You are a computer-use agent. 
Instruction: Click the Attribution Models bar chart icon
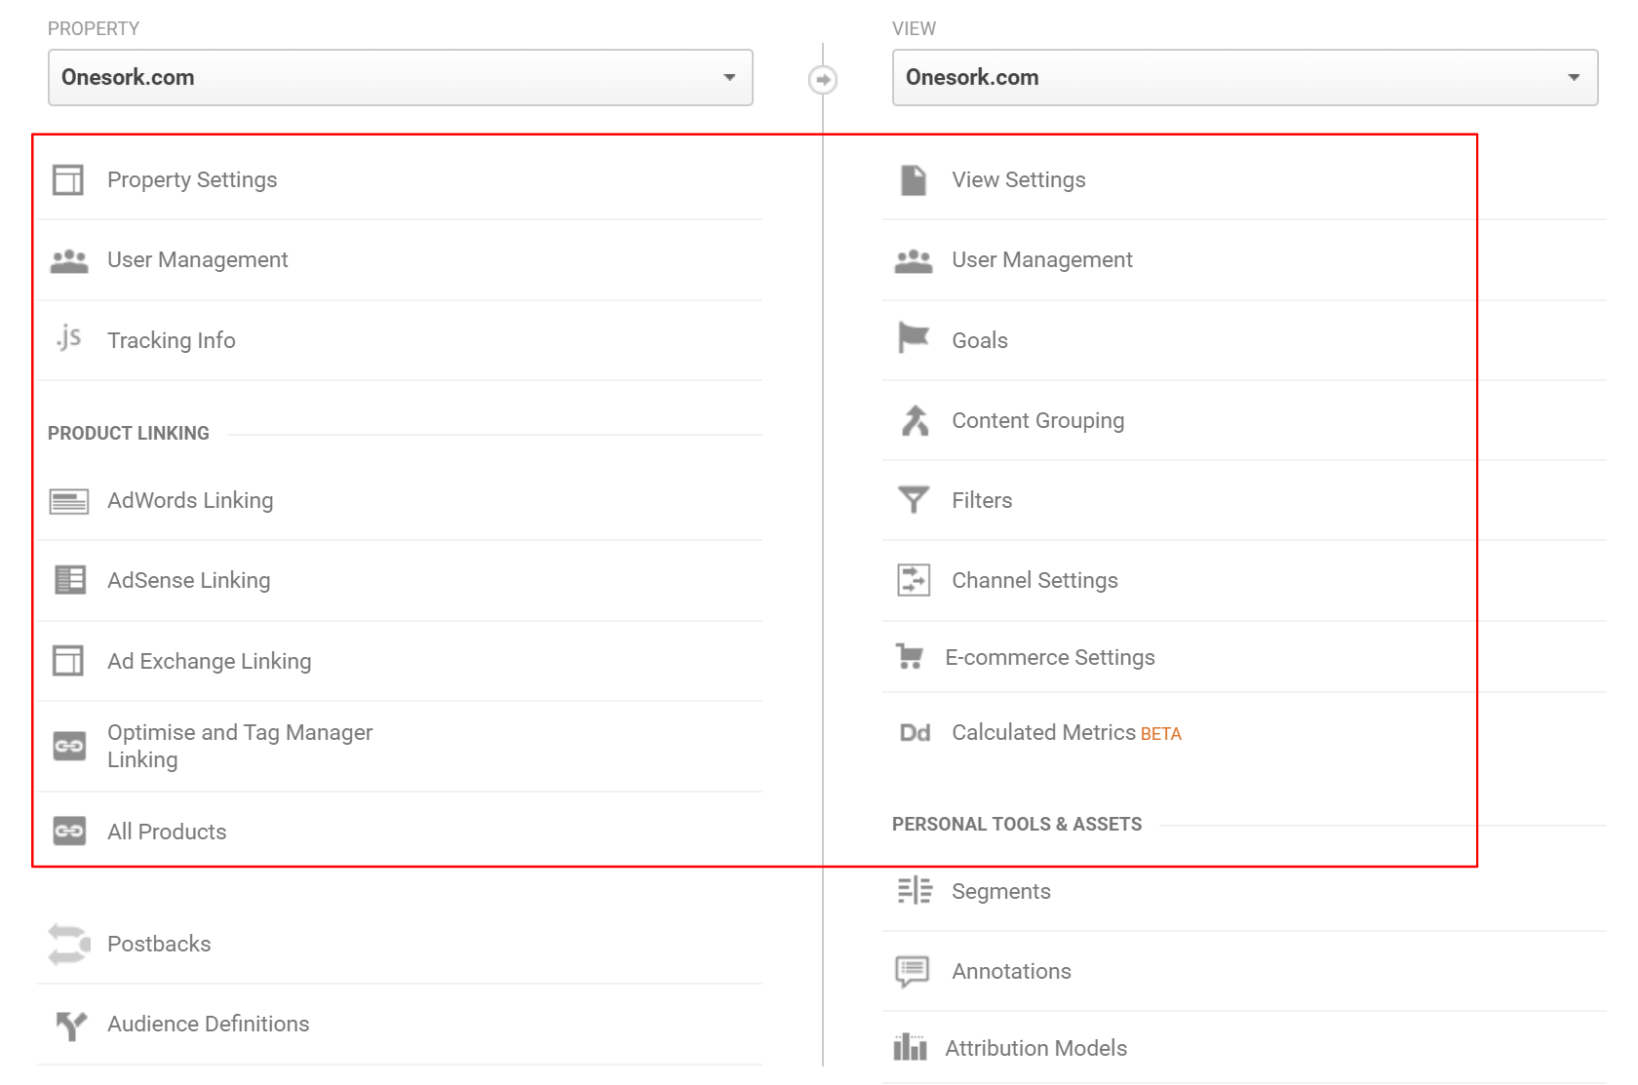(911, 1047)
